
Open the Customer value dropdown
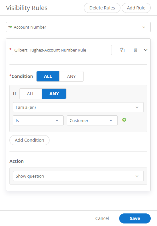[92, 120]
